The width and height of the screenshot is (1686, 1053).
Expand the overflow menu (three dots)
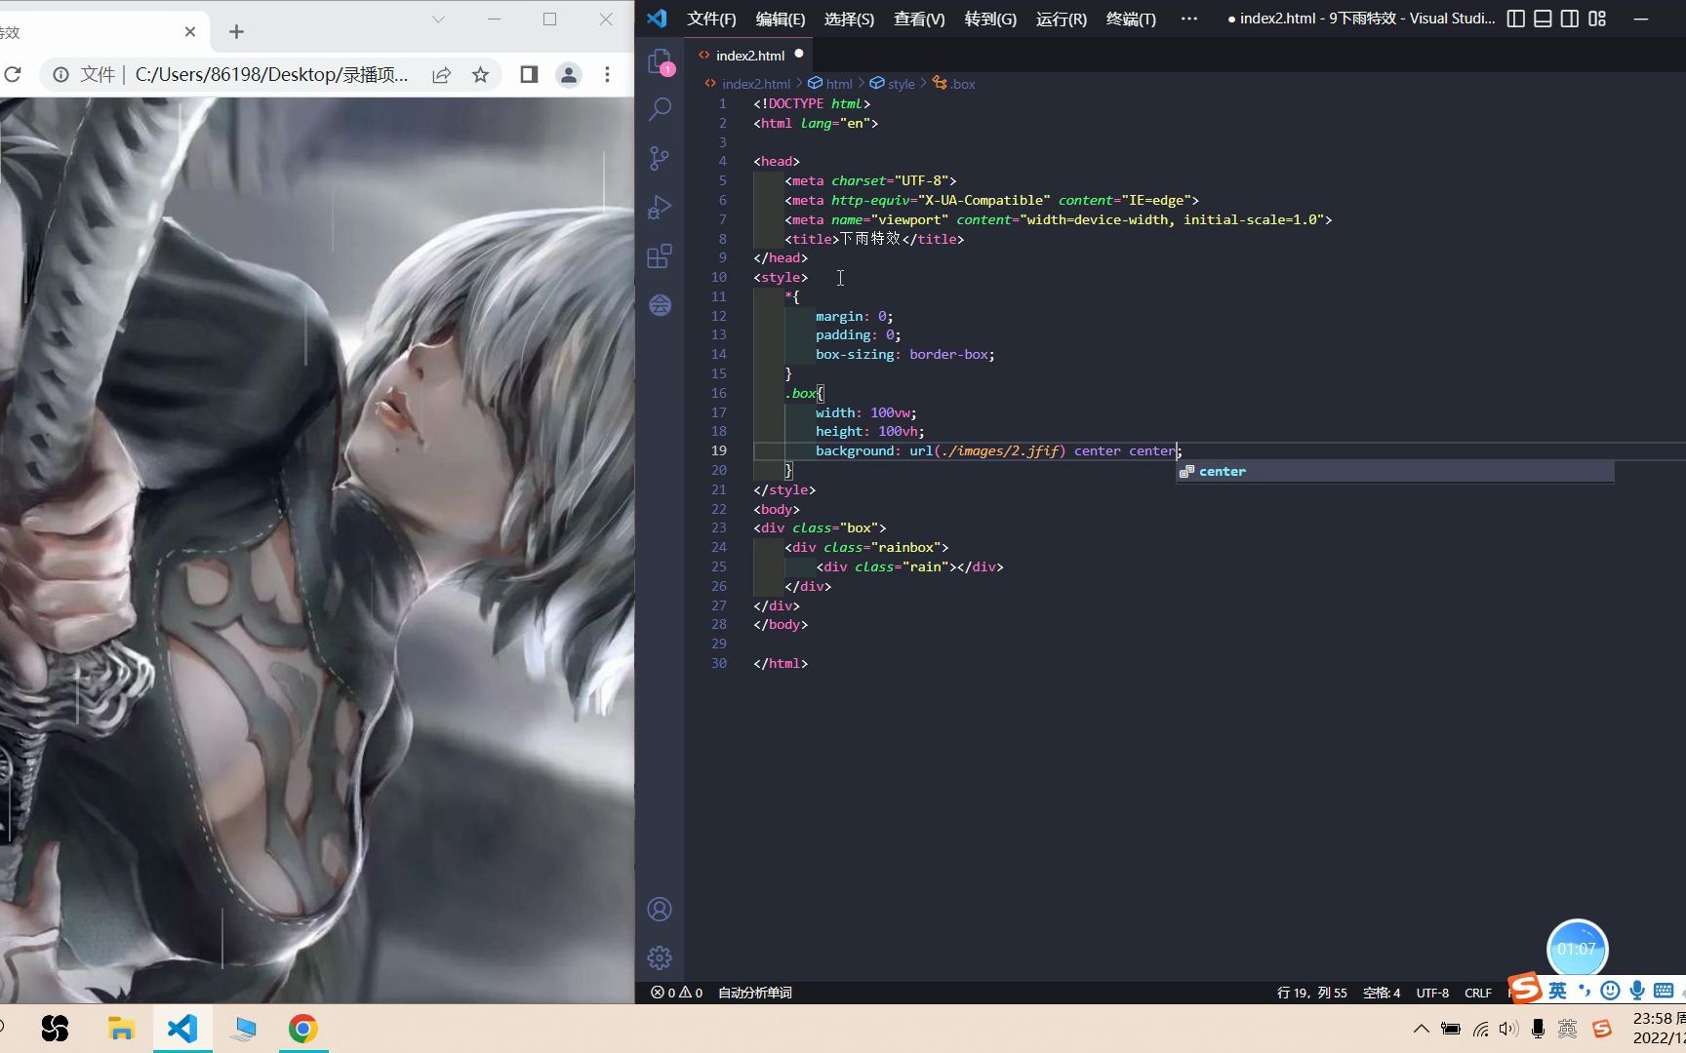(1188, 19)
